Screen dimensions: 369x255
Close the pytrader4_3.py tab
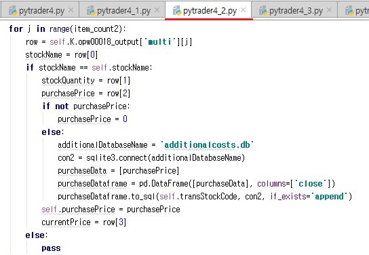[x=330, y=10]
